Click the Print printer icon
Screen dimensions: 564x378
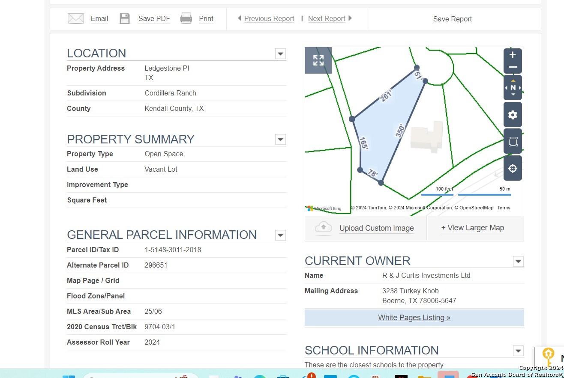click(186, 18)
